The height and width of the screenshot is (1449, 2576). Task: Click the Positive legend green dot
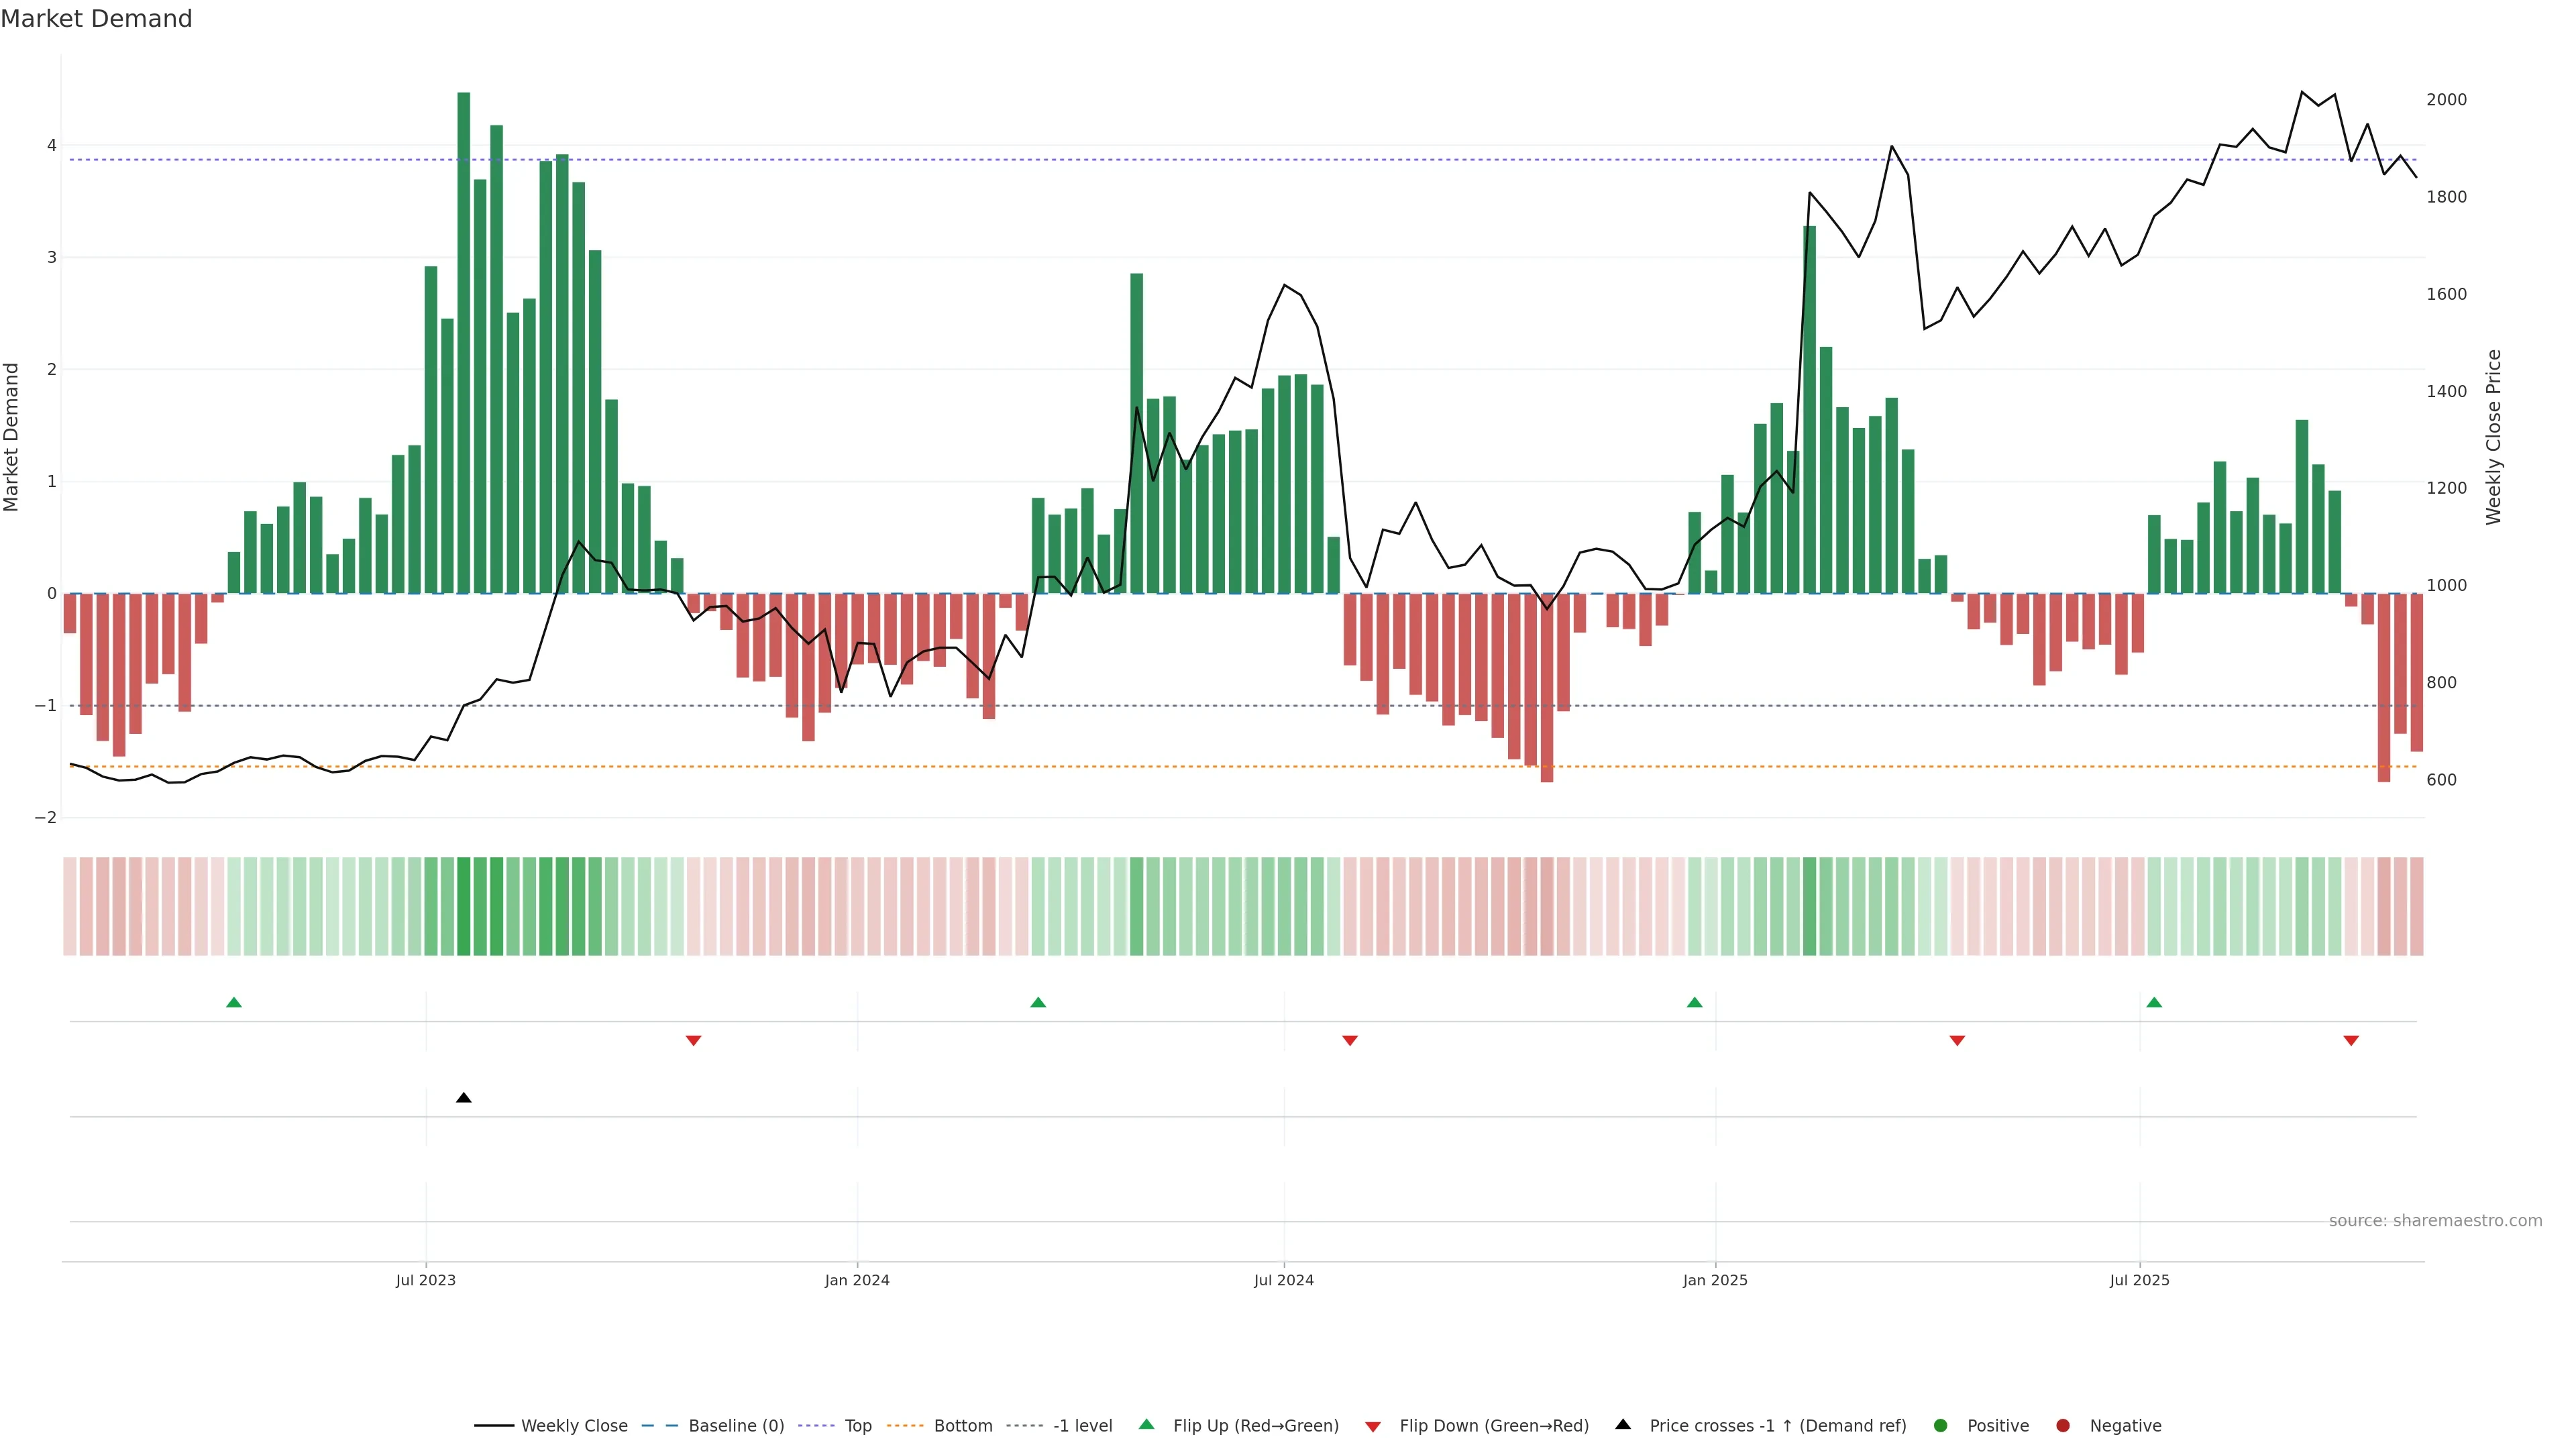point(1940,1426)
